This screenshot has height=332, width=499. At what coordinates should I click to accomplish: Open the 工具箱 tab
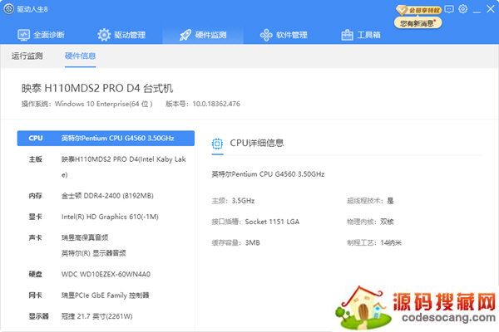point(361,35)
